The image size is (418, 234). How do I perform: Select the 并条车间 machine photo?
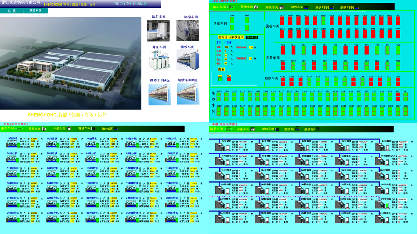158,60
